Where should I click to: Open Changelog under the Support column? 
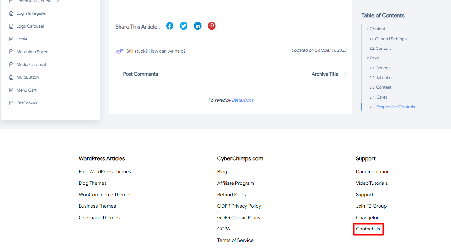point(368,217)
